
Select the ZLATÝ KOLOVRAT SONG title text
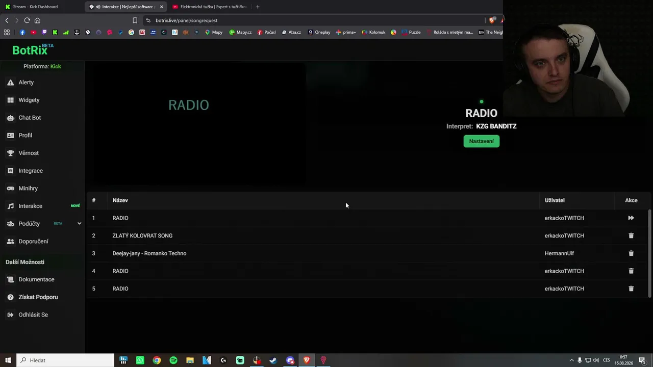point(142,235)
